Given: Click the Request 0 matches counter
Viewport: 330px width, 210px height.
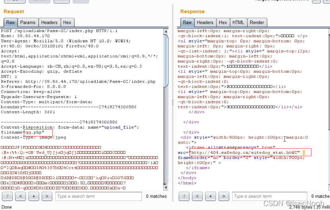Looking at the screenshot, I should (156, 197).
